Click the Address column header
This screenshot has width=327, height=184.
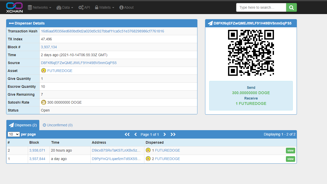99,142
